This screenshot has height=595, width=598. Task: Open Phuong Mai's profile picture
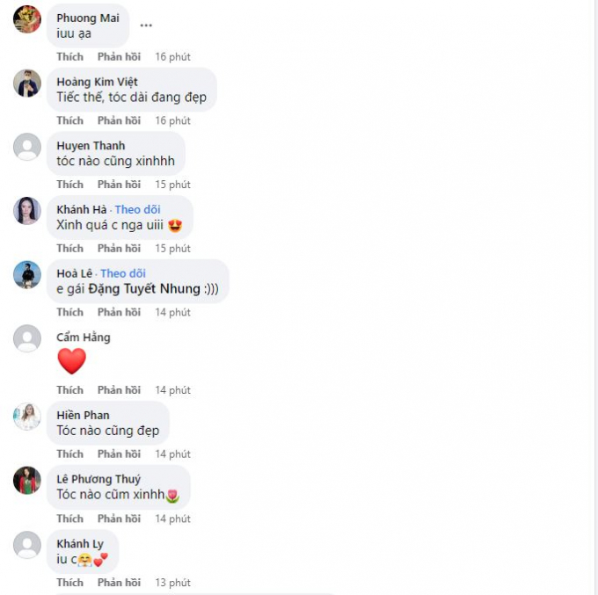coord(27,19)
